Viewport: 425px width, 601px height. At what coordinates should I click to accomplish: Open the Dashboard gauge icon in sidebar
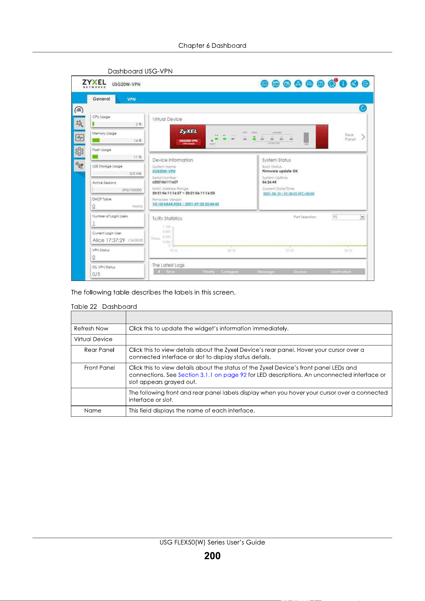click(x=79, y=110)
